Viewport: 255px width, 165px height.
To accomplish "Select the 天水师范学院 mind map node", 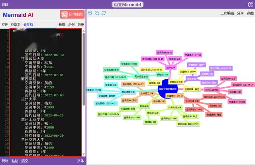I will click(x=141, y=76).
